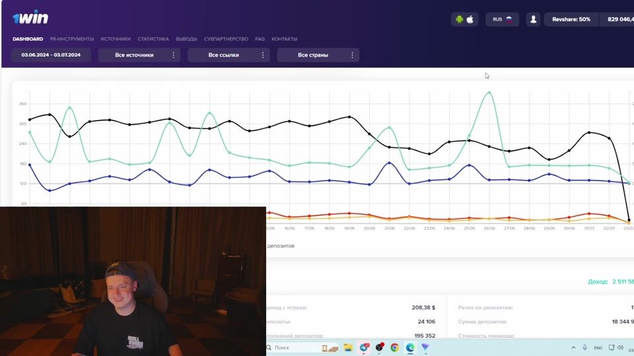Viewport: 634px width, 356px height.
Task: Open the PR-инструменты menu item
Action: [72, 39]
